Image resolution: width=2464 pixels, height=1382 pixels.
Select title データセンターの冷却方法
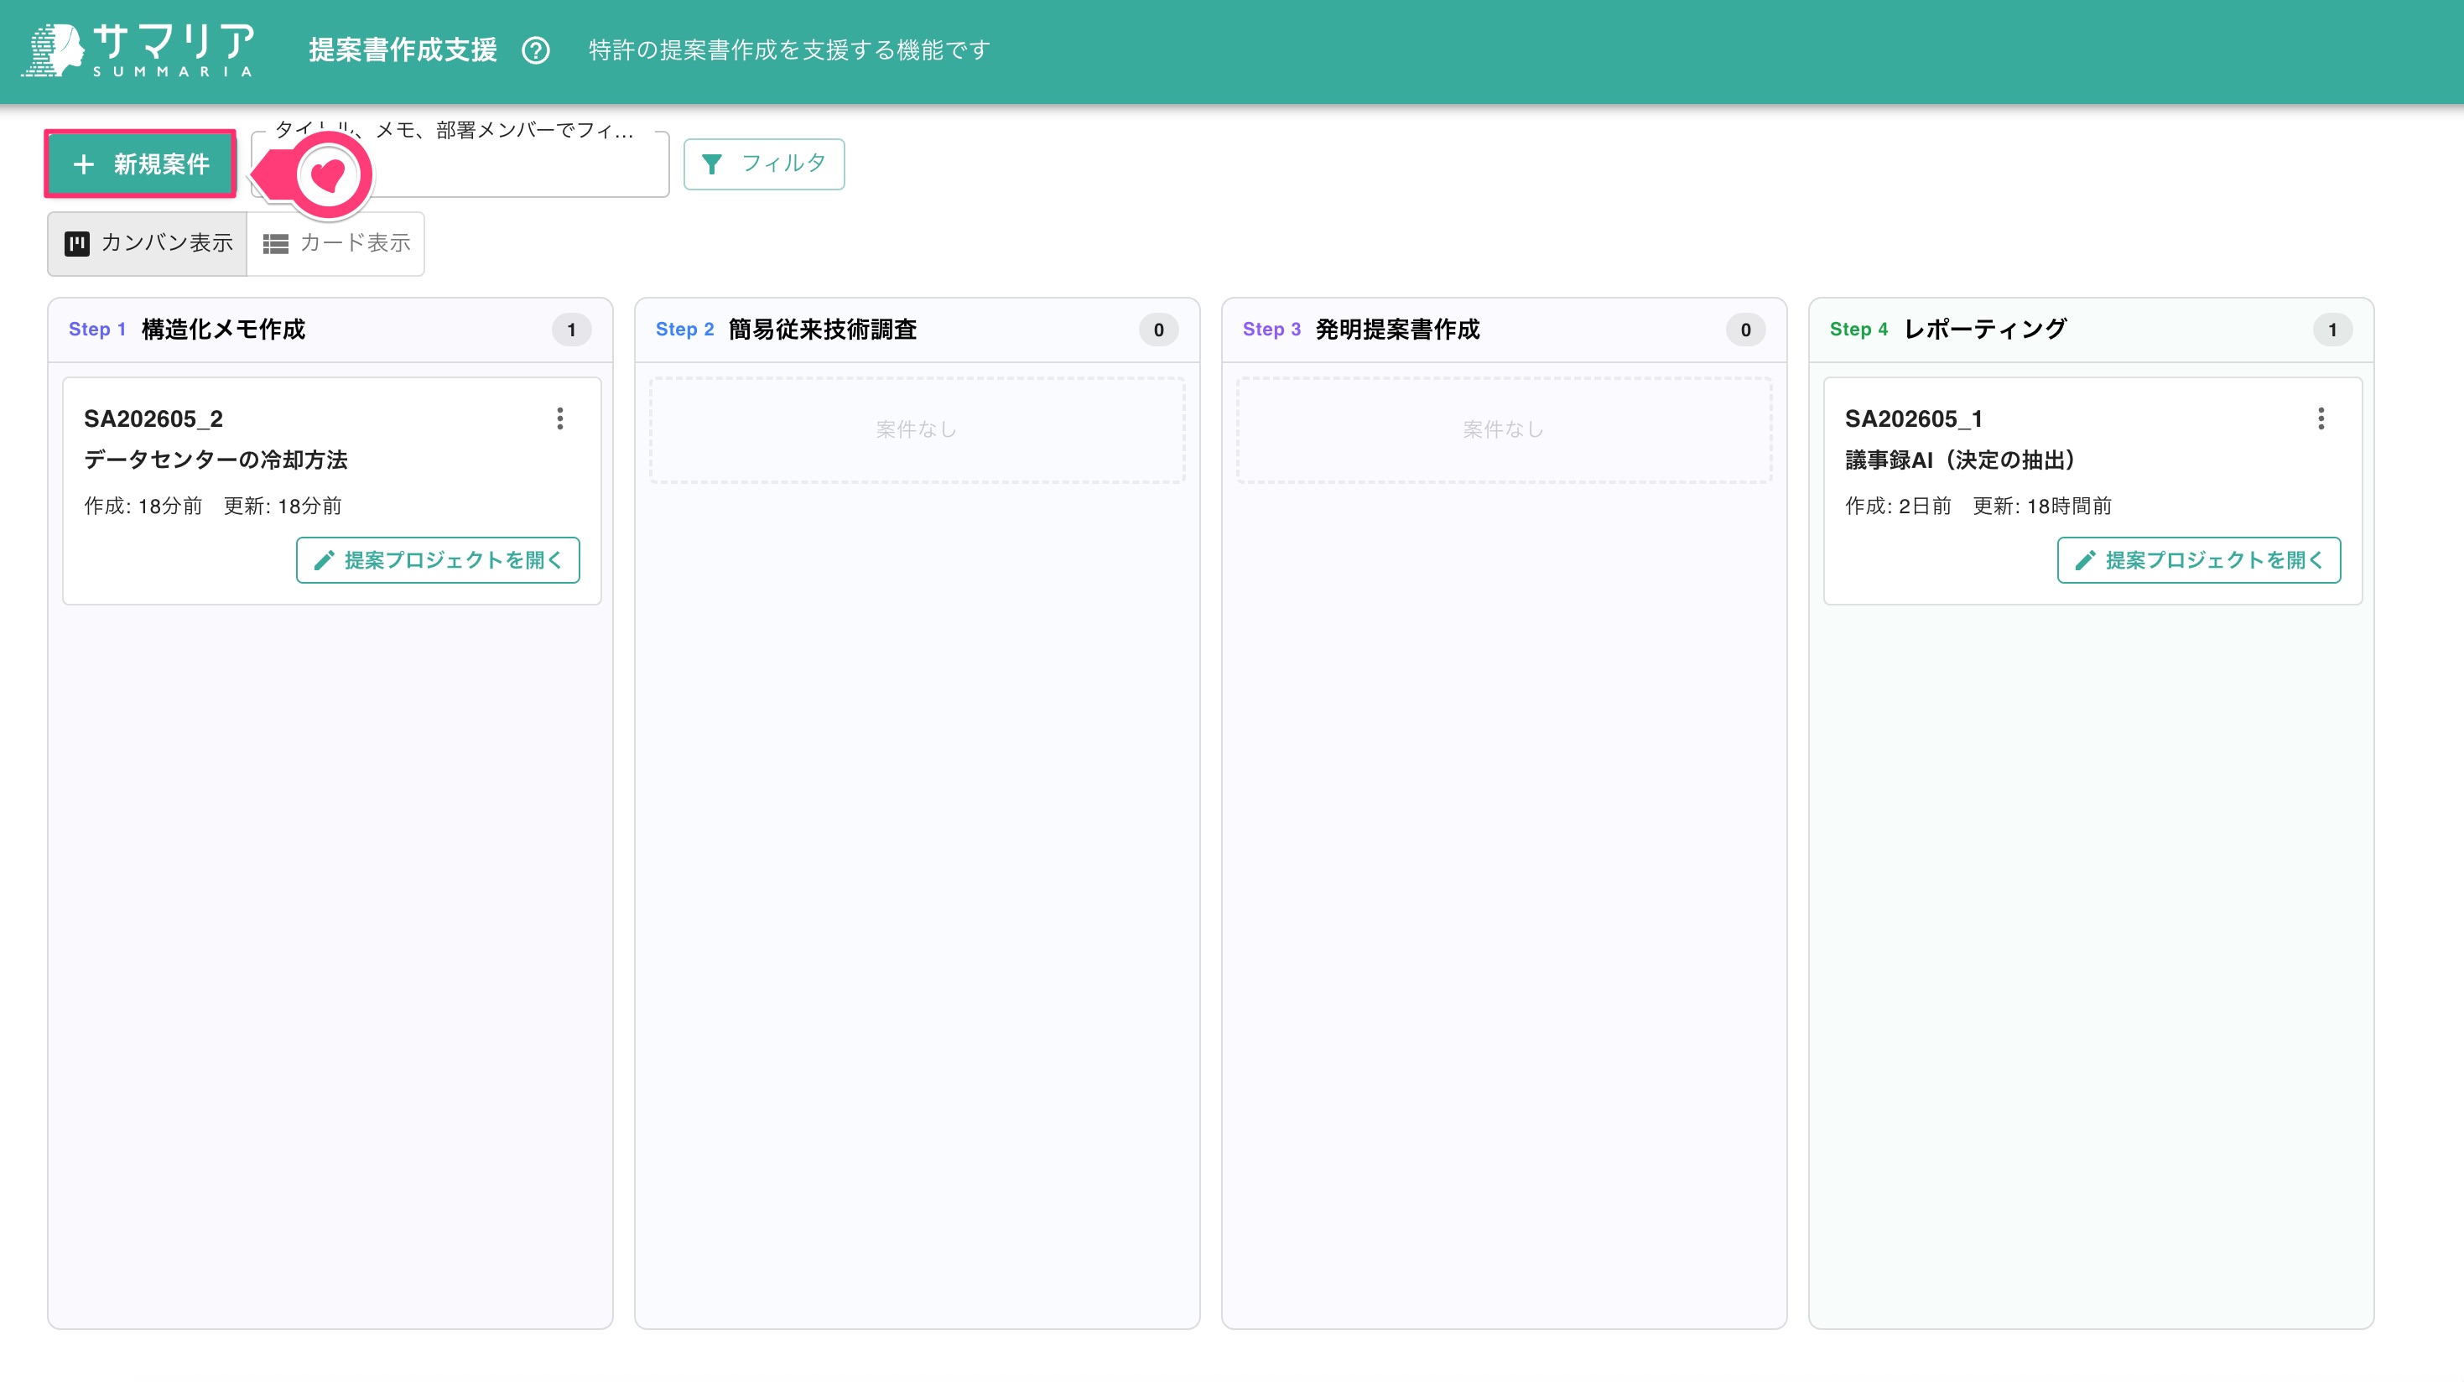(x=216, y=460)
